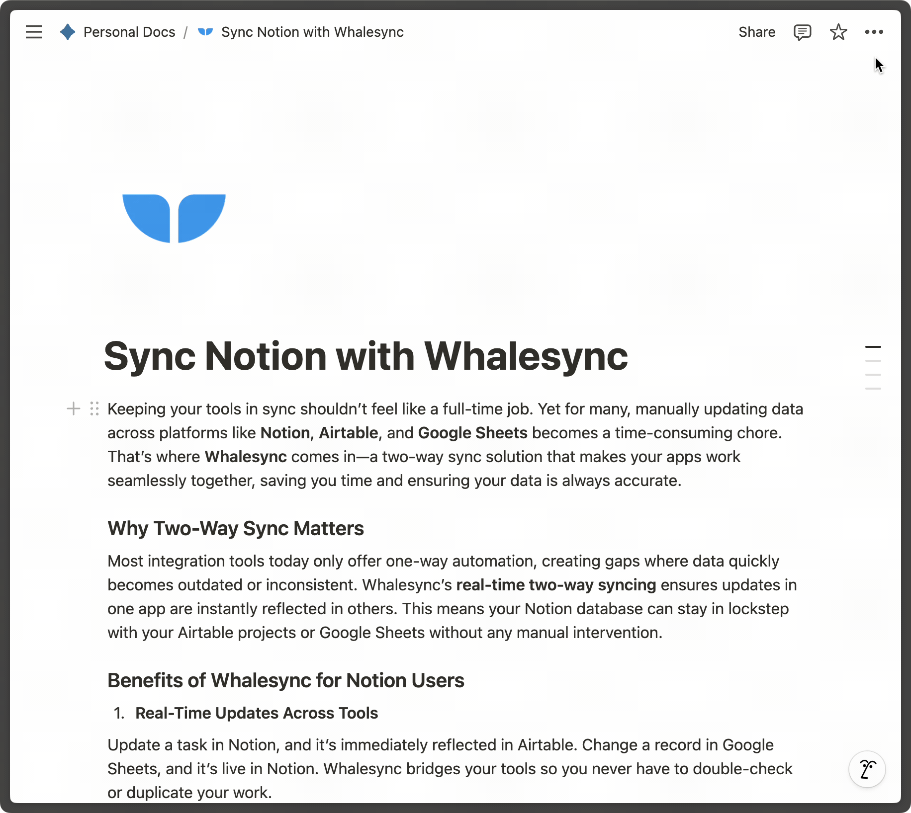The image size is (911, 813).
Task: Click heading Benefits of Whalesync for Notion Users
Action: click(x=286, y=680)
